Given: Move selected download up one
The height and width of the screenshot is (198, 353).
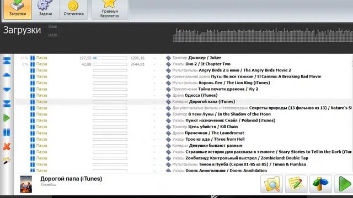Looking at the screenshot, I should (7, 75).
